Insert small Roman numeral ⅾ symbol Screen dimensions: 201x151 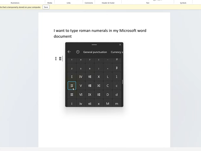(x=117, y=95)
